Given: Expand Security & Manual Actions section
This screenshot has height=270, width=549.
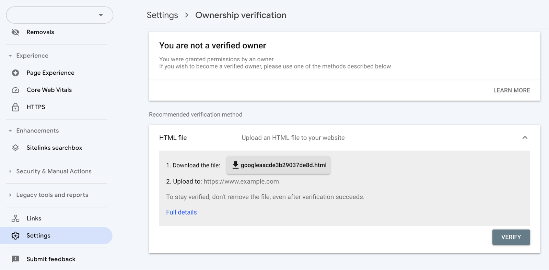Looking at the screenshot, I should click(10, 171).
